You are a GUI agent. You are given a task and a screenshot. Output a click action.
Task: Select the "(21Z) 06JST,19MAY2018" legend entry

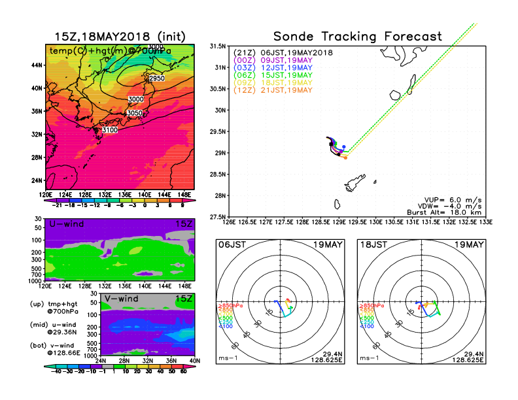point(283,53)
